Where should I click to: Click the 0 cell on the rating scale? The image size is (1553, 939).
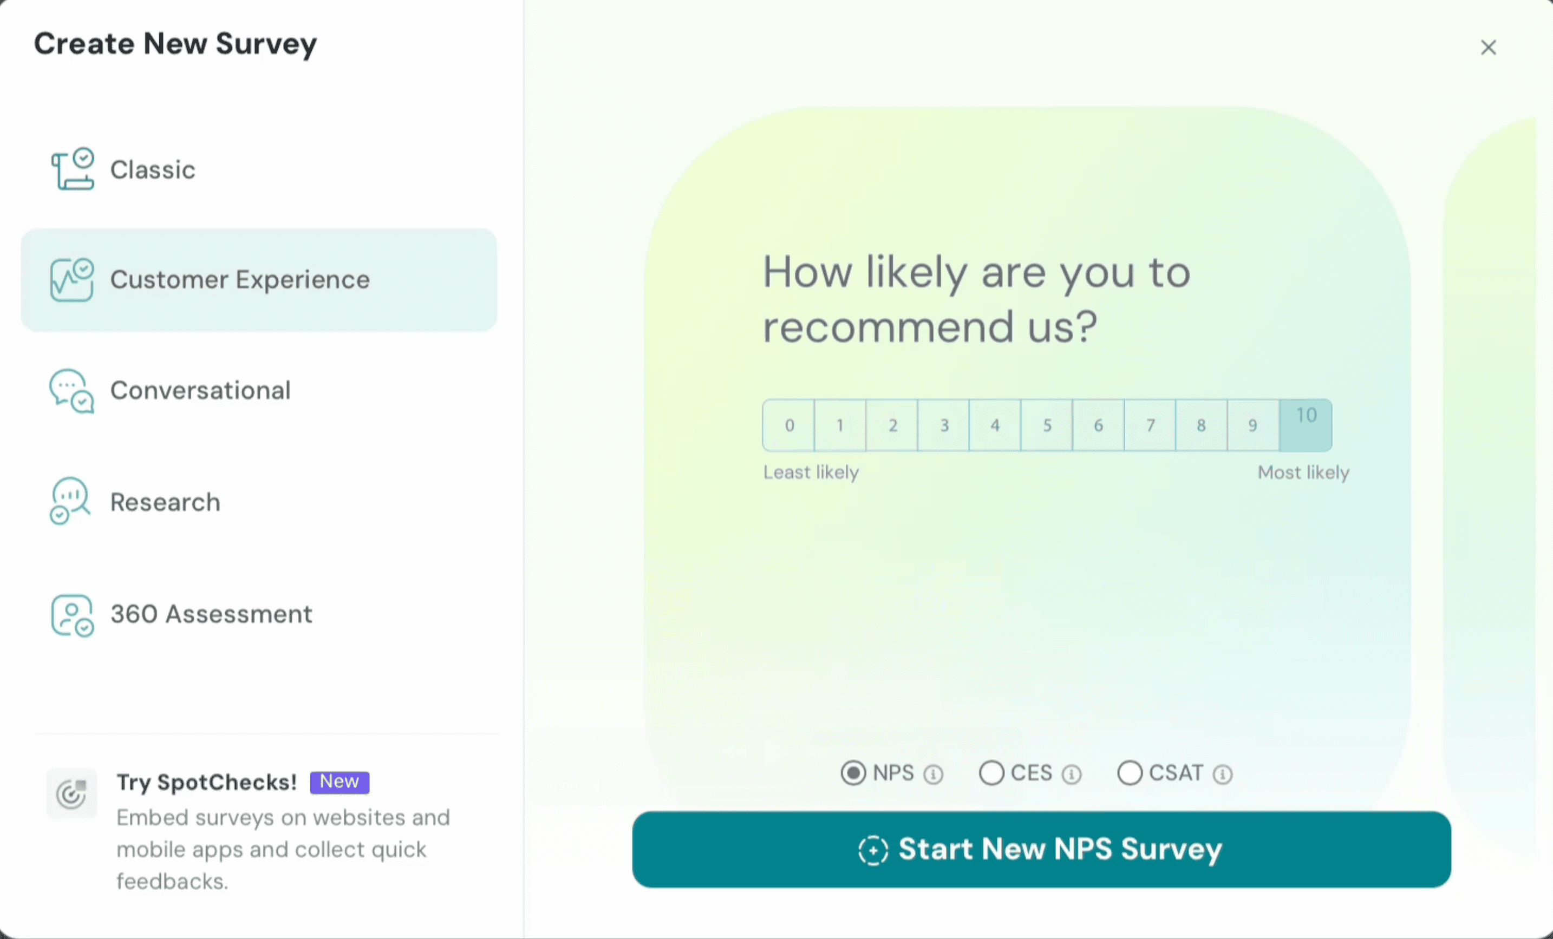[788, 424]
